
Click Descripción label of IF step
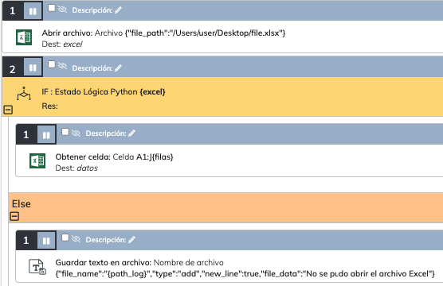(x=92, y=68)
